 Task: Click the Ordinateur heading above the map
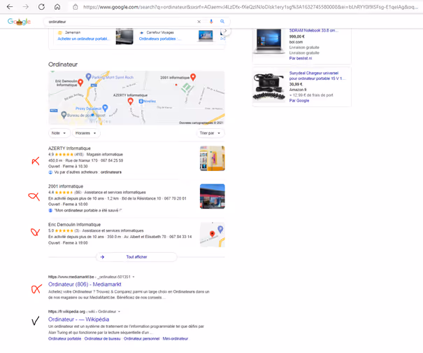point(63,64)
